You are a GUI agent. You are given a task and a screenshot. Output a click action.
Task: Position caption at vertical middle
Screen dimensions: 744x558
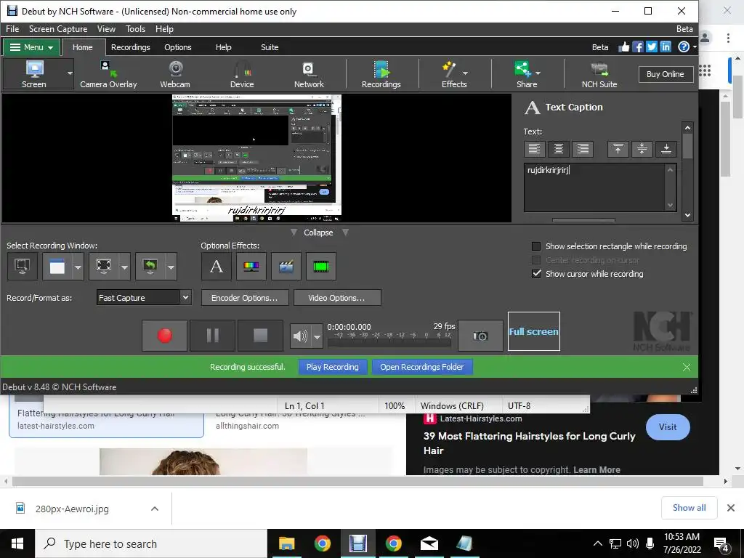pos(642,149)
